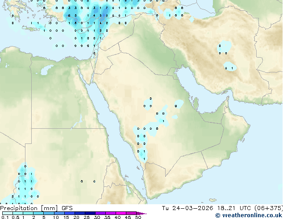
Task: Click legend scale label '0.1'
Action: [5, 217]
